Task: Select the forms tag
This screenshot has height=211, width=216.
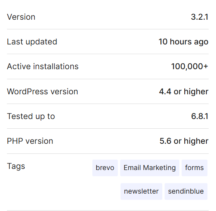Action: [194, 168]
